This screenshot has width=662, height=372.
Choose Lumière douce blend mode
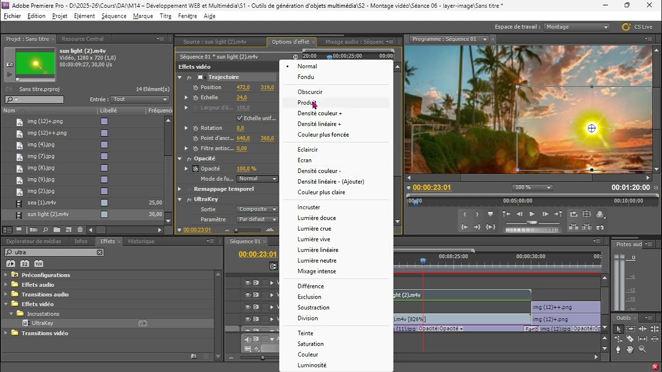point(317,218)
